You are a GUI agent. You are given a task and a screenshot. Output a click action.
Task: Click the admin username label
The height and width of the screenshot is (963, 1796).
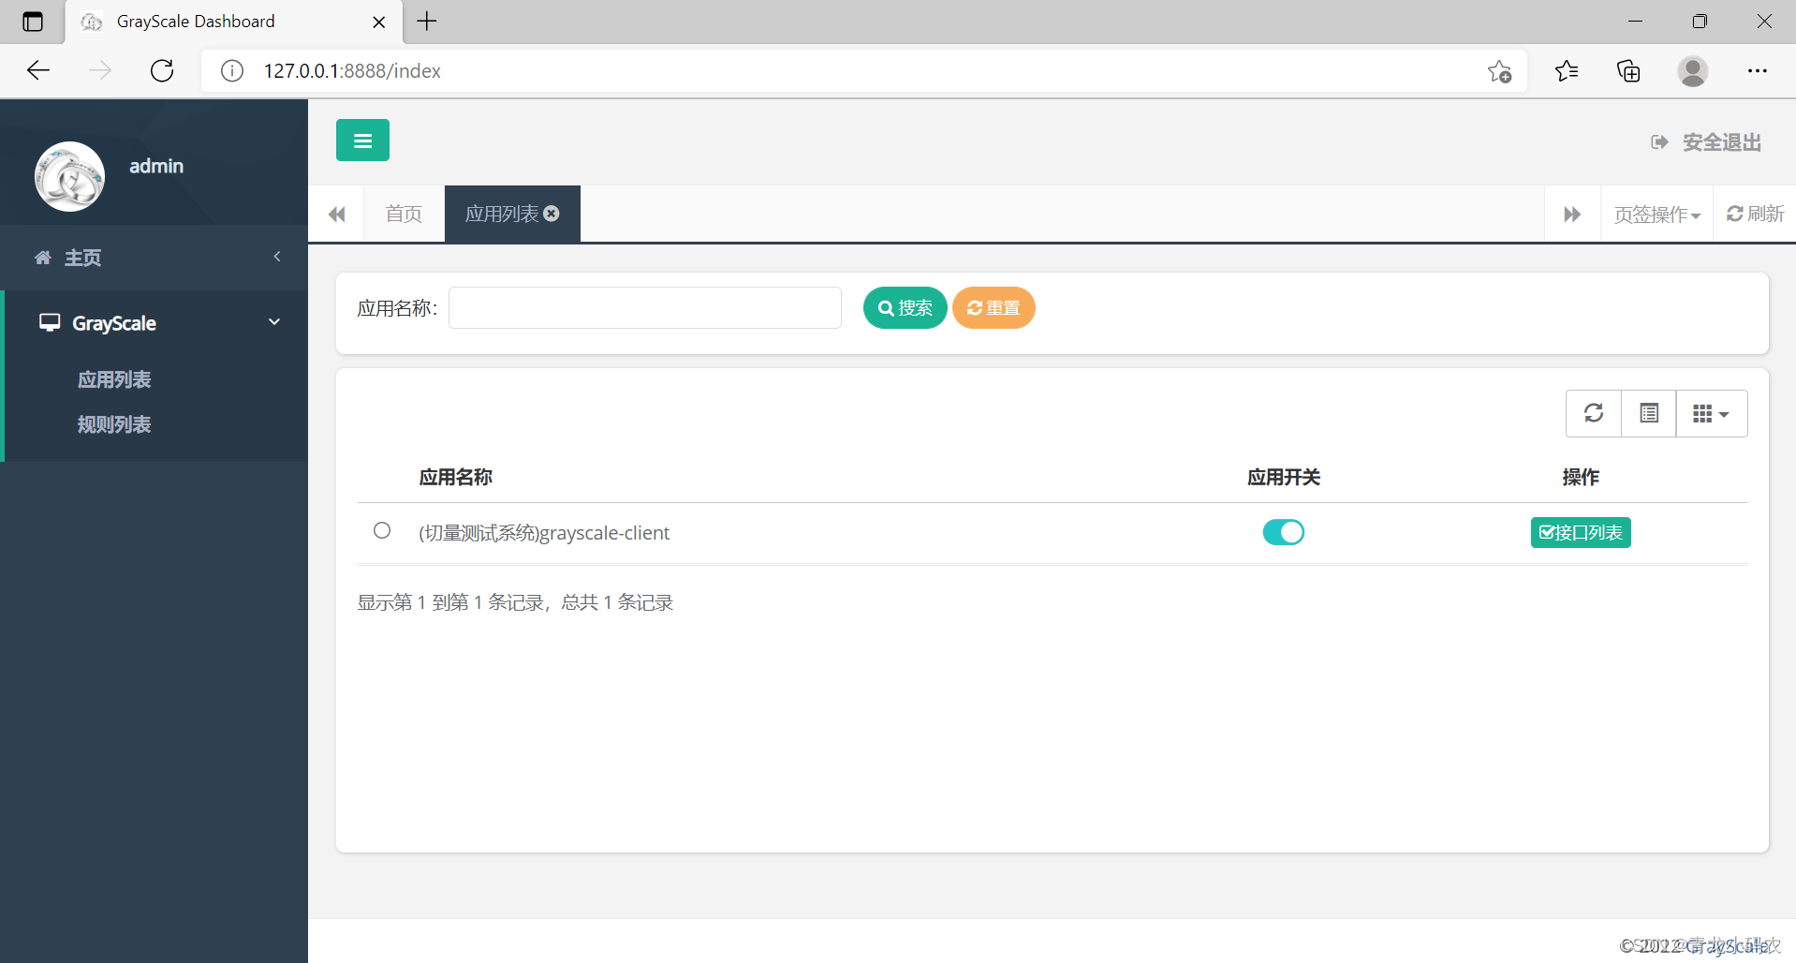156,166
